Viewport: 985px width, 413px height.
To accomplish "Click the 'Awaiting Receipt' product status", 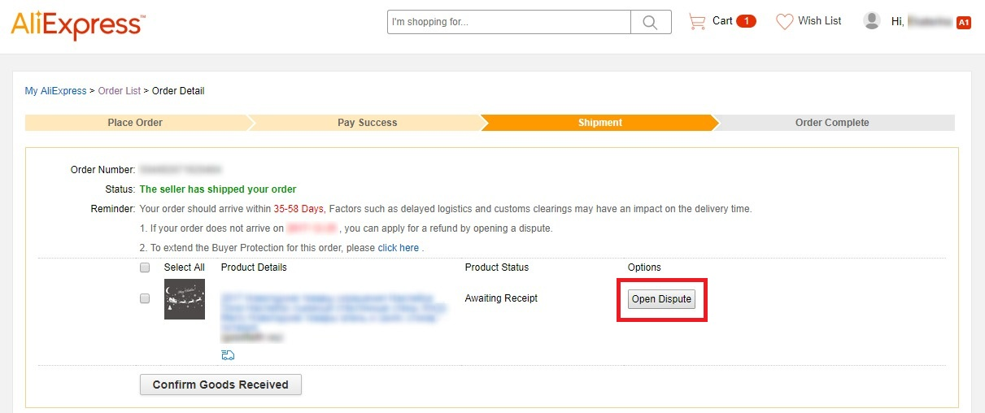I will pyautogui.click(x=501, y=298).
